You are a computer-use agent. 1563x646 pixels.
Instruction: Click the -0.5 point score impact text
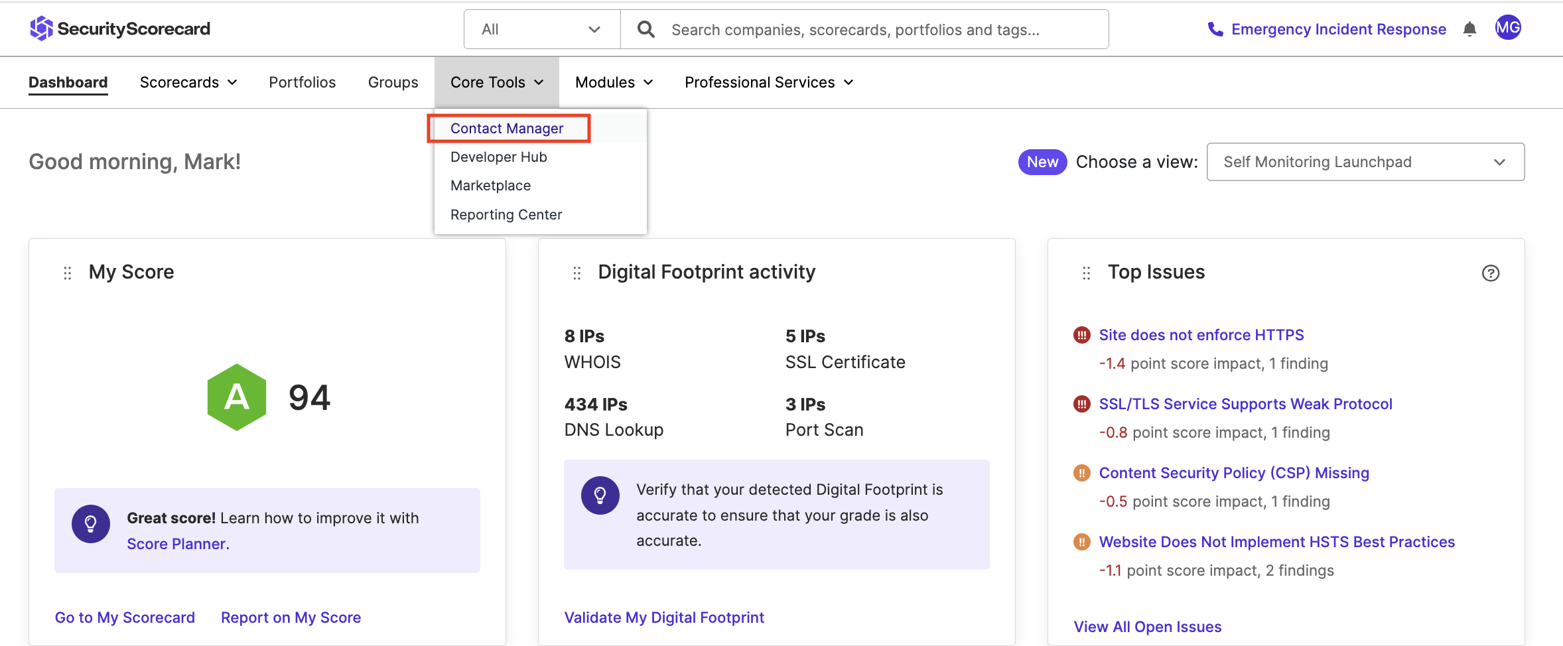pyautogui.click(x=1214, y=501)
